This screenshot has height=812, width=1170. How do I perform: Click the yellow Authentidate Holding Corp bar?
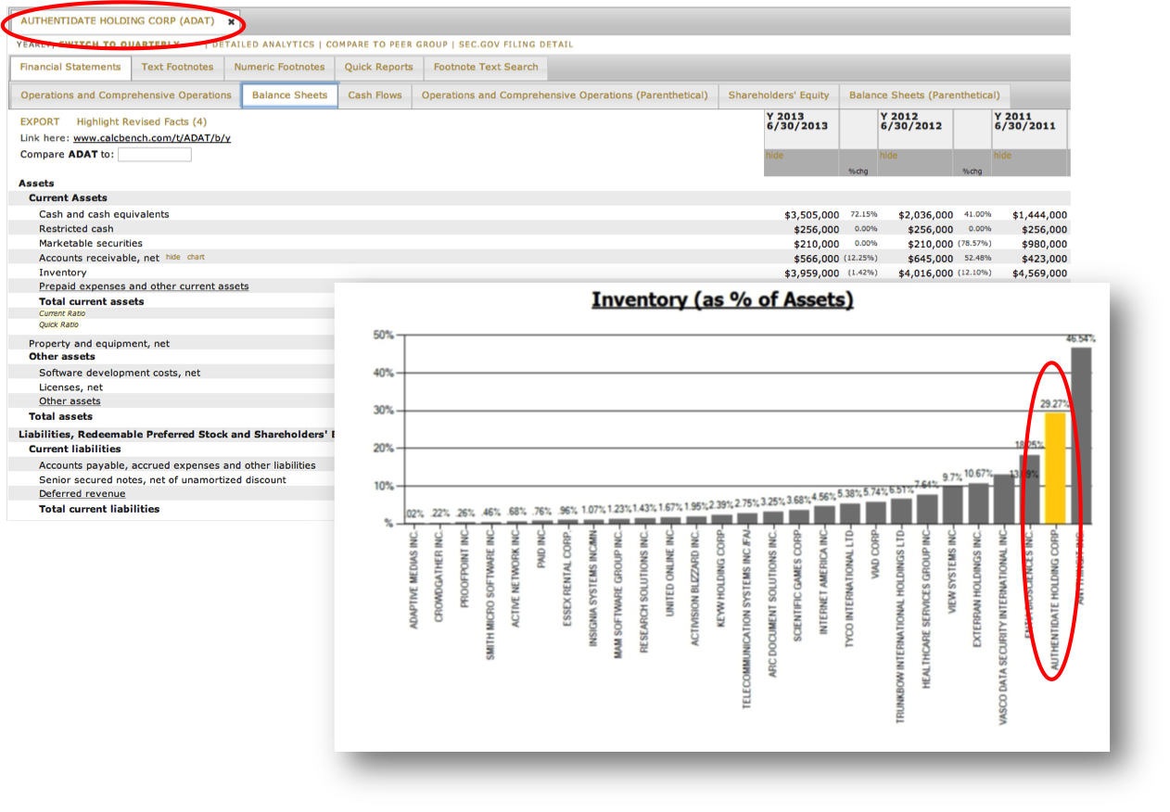click(1054, 468)
